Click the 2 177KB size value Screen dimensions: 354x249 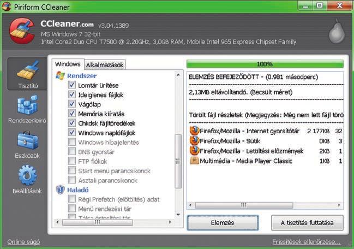(x=318, y=131)
